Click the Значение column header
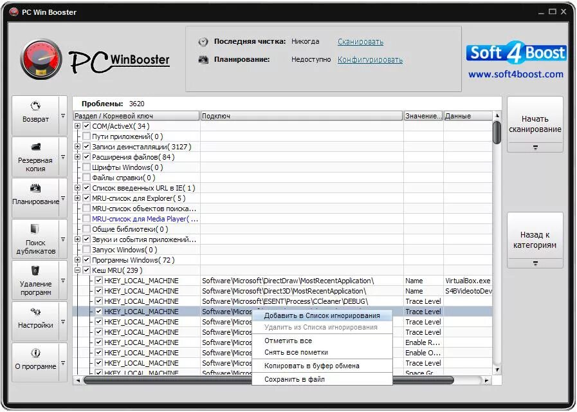The image size is (577, 412). click(x=423, y=115)
